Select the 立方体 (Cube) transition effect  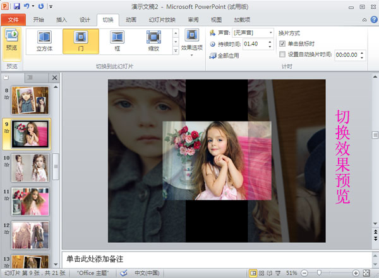tap(44, 42)
